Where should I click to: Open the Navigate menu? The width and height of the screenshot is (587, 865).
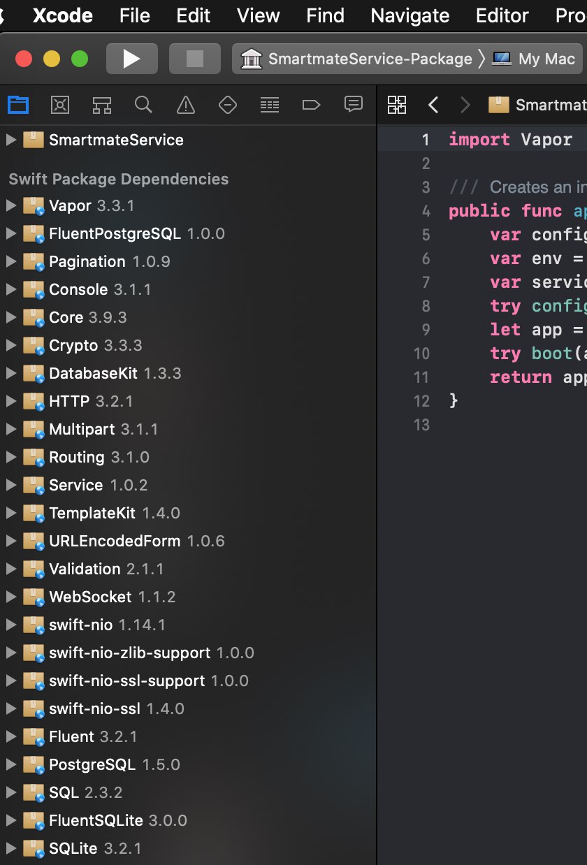click(x=410, y=15)
